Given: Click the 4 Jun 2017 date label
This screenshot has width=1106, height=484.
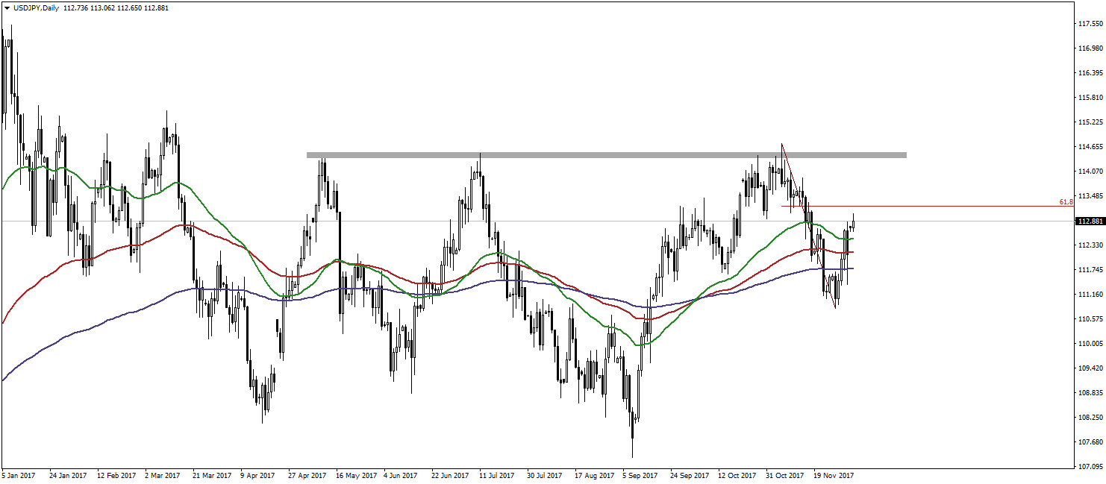Looking at the screenshot, I should coord(402,475).
